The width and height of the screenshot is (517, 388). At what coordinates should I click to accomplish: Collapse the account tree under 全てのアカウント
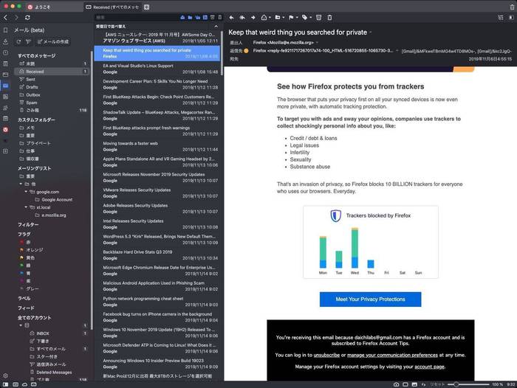pyautogui.click(x=21, y=325)
